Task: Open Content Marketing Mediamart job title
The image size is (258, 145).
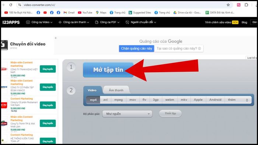Action: [21, 99]
